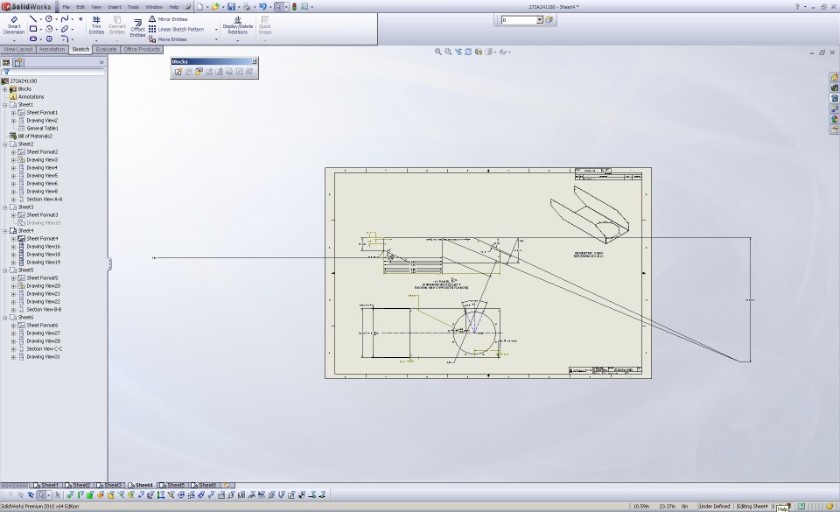Click the Under Defined status text
Image resolution: width=840 pixels, height=512 pixels.
[x=714, y=506]
